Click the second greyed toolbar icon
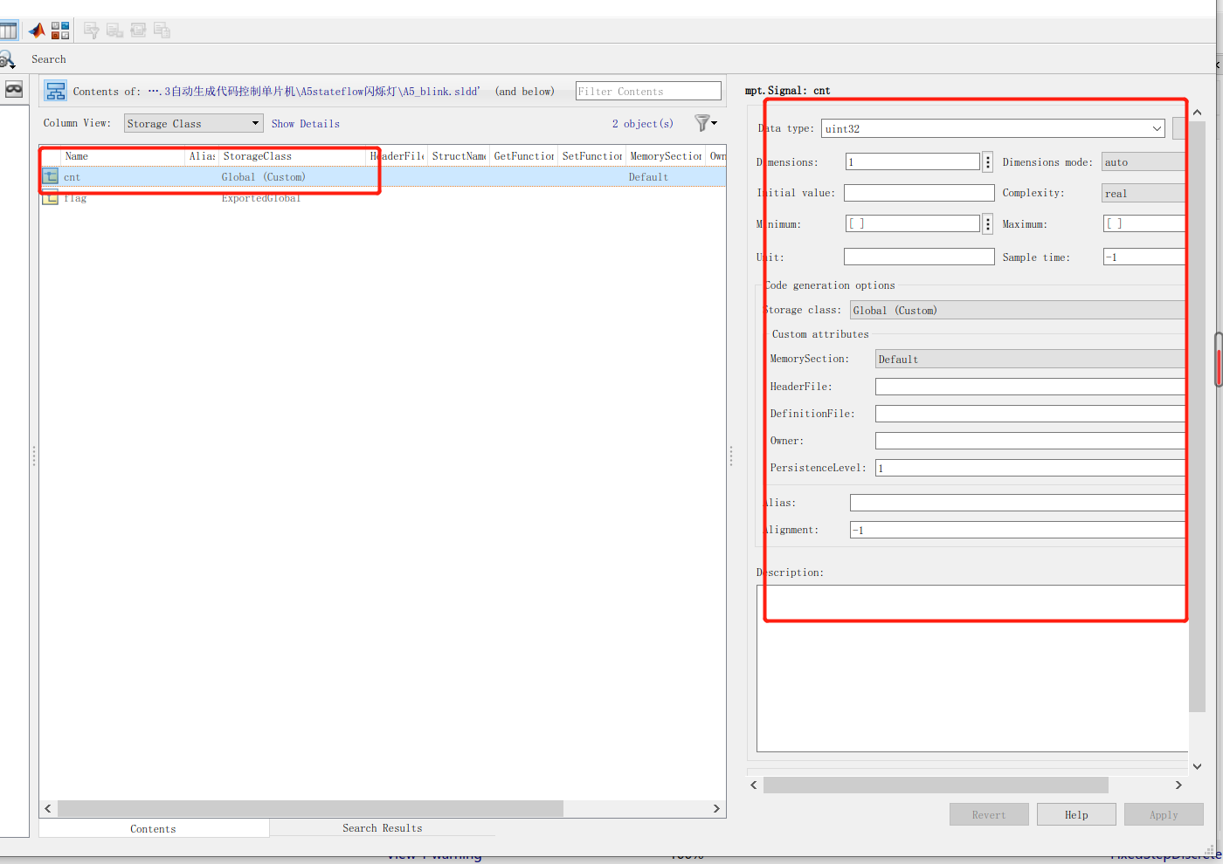This screenshot has width=1223, height=864. 114,31
